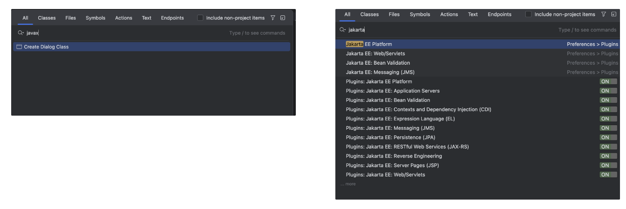
Task: Click search field containing jakarta
Action: click(x=477, y=30)
